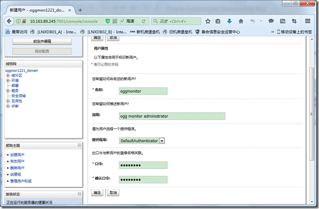Click the 锁定并编辑 button

click(x=42, y=41)
